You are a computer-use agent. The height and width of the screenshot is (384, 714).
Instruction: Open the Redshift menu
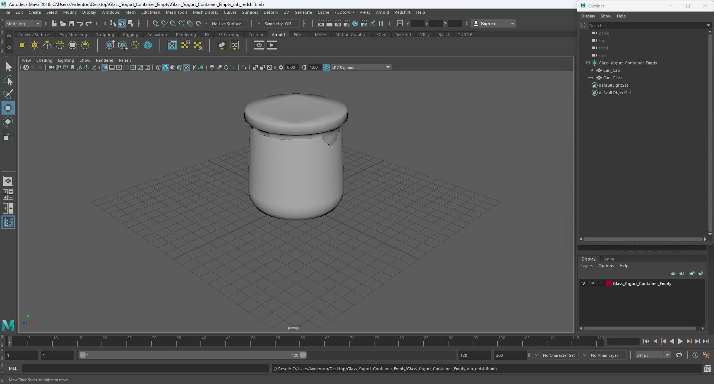tap(402, 12)
